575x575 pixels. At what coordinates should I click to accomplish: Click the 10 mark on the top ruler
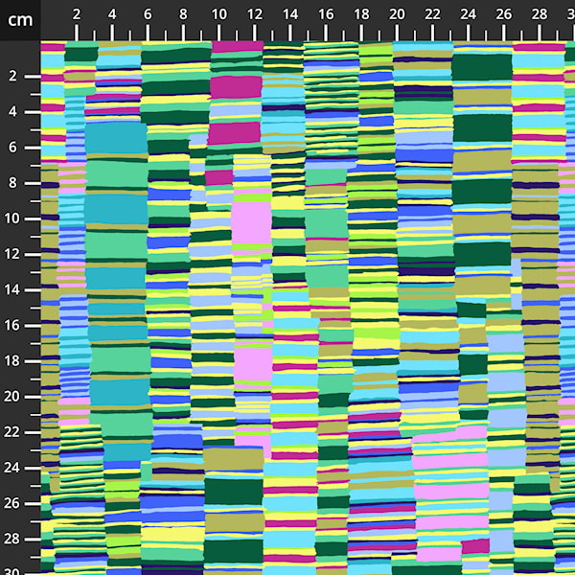point(218,14)
